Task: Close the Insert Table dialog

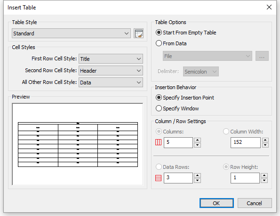Action: tap(269, 8)
